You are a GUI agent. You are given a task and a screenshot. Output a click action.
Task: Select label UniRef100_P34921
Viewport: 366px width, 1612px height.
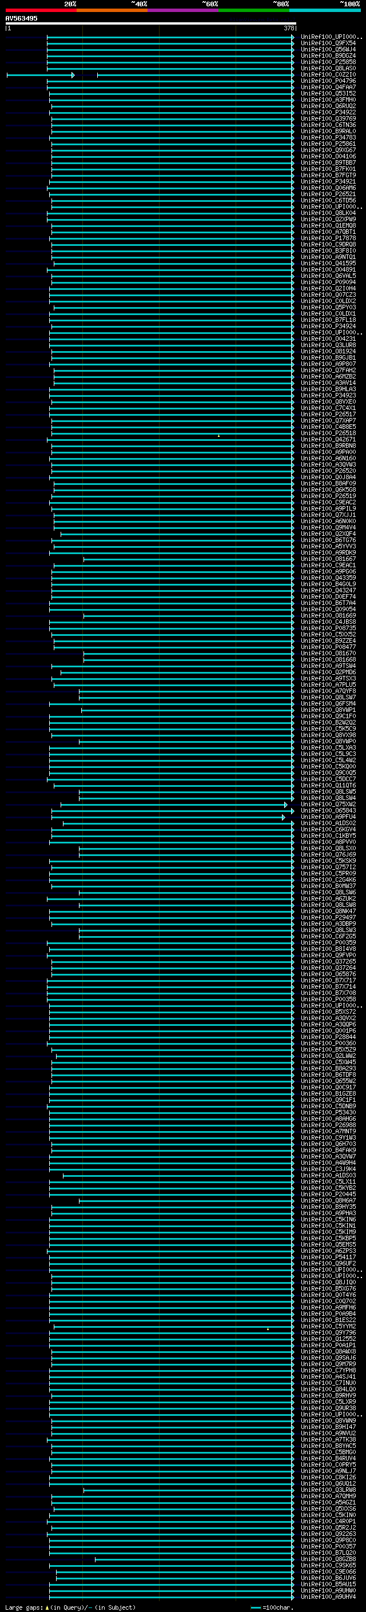[328, 181]
